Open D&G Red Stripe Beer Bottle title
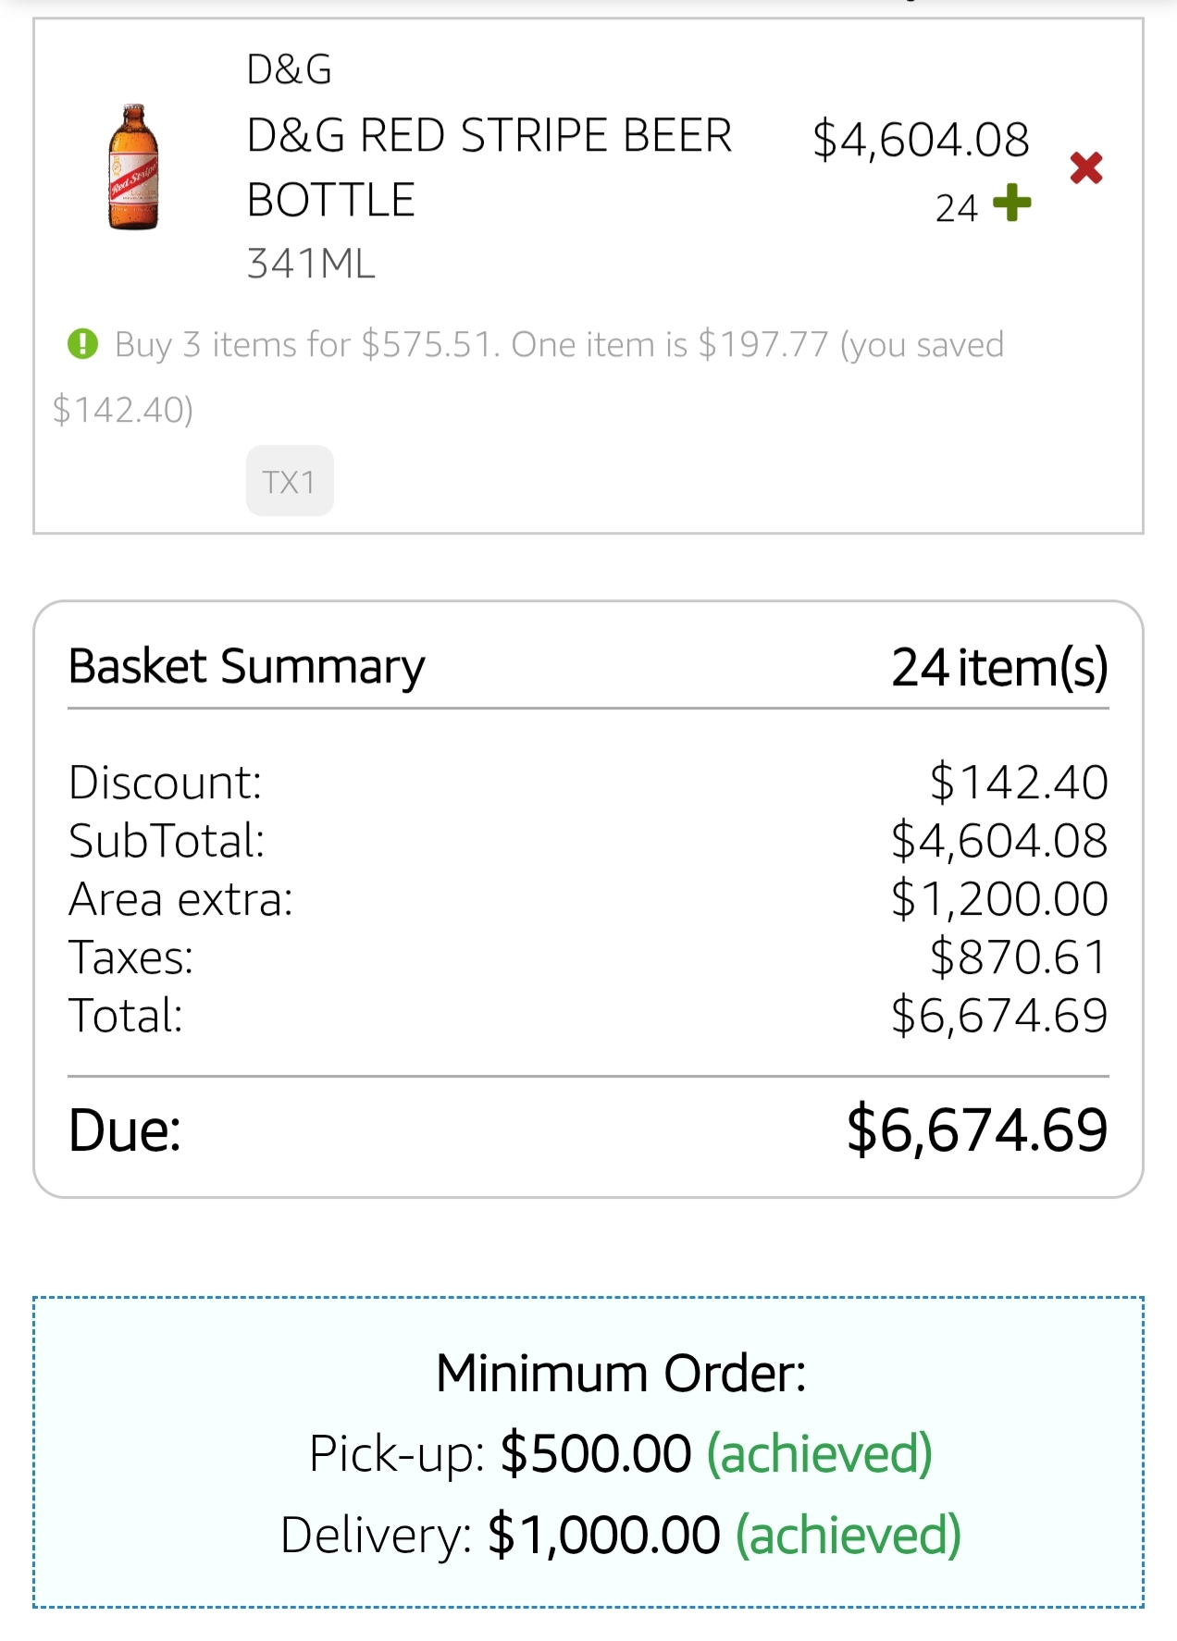Screen dimensions: 1177x1641 coord(489,167)
